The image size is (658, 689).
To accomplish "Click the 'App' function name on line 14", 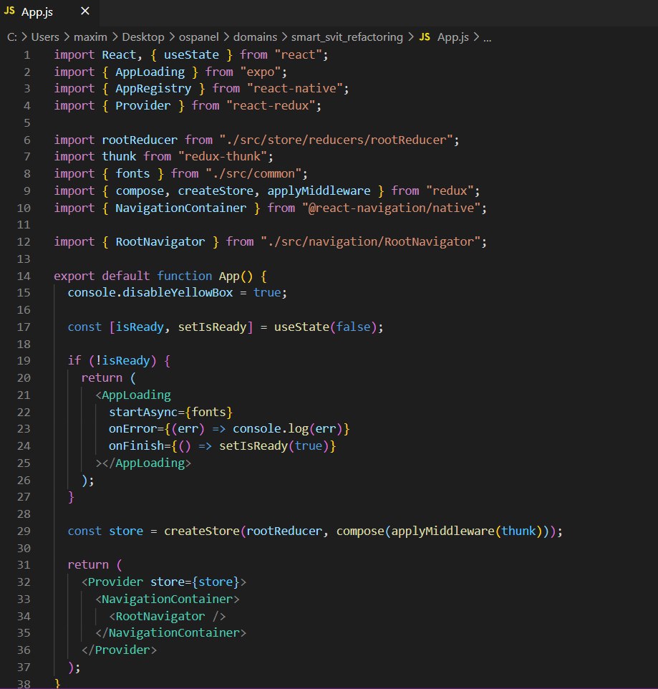I will [229, 276].
